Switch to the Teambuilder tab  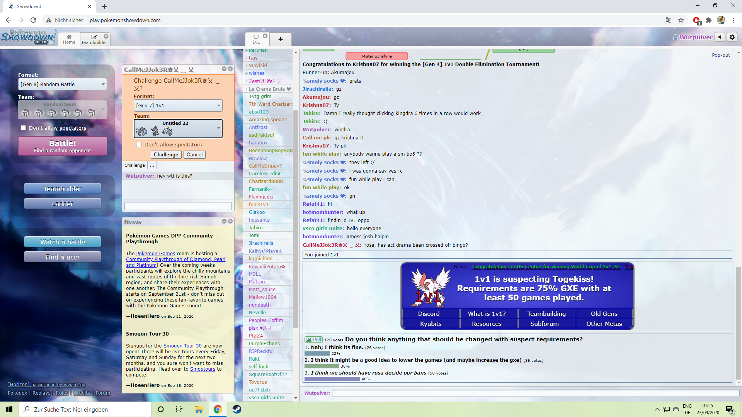[x=94, y=39]
